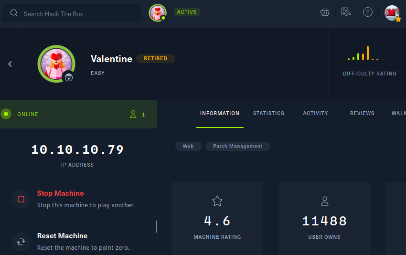Click the user owns person icon
This screenshot has height=255, width=406.
coord(325,201)
